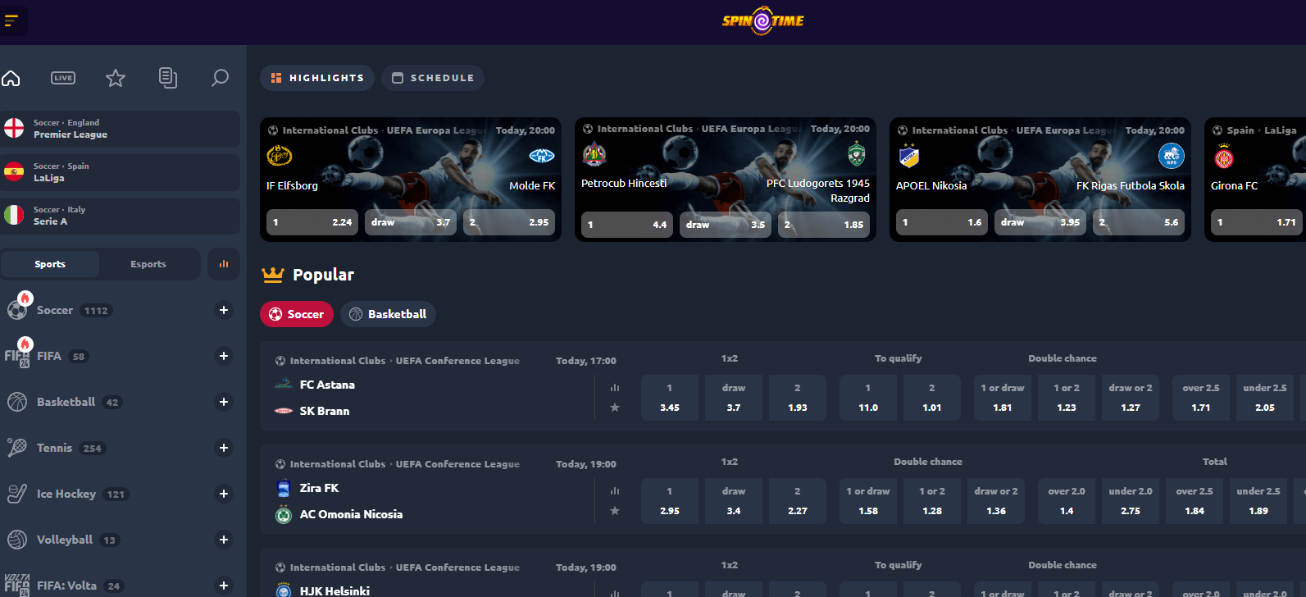Image resolution: width=1306 pixels, height=597 pixels.
Task: Expand the Ice Hockey category plus button
Action: coord(224,494)
